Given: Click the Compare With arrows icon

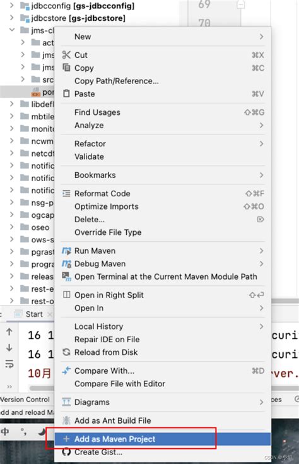Looking at the screenshot, I should (66, 370).
